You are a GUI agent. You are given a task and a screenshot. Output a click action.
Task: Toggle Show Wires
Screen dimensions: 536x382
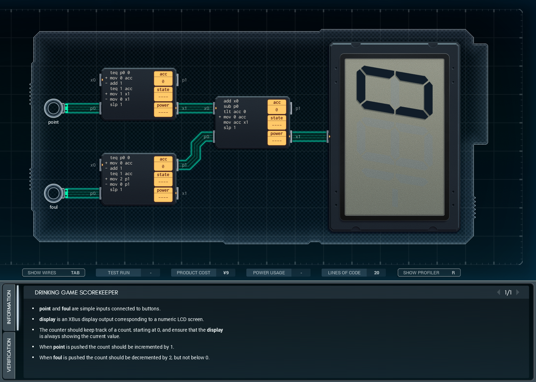(x=54, y=273)
